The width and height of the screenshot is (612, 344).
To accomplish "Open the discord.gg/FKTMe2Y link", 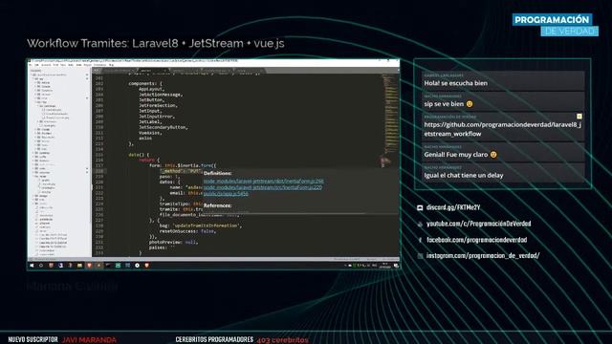I will (x=453, y=207).
